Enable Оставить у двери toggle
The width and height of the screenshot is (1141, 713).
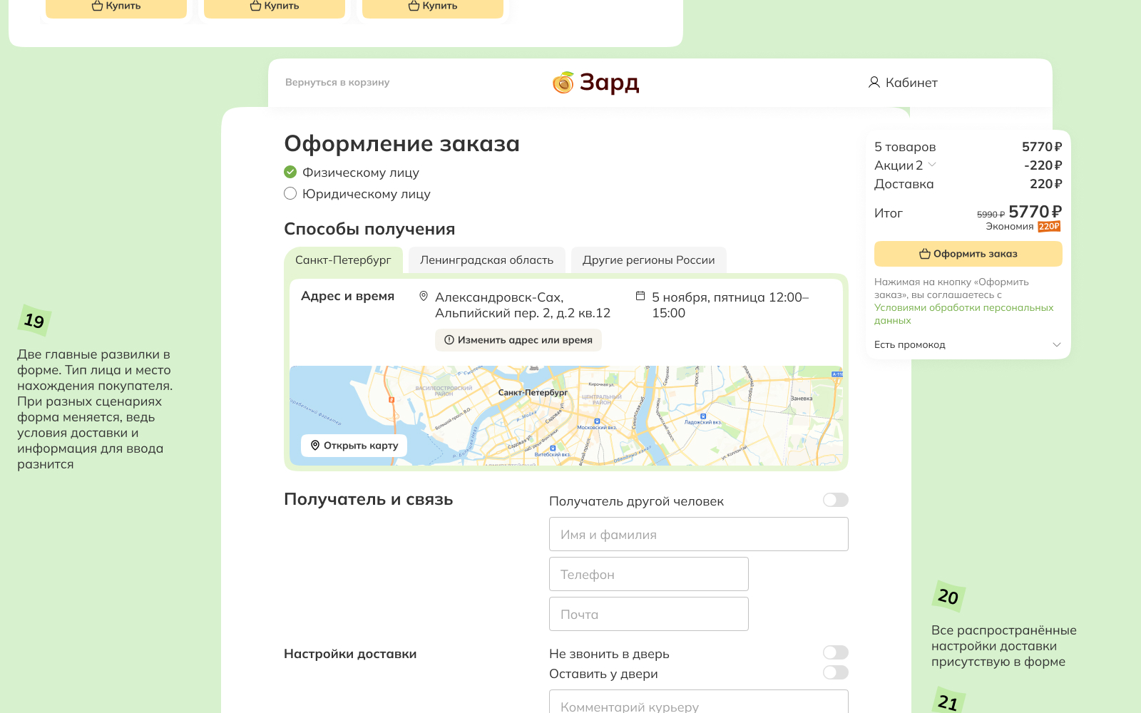point(835,672)
